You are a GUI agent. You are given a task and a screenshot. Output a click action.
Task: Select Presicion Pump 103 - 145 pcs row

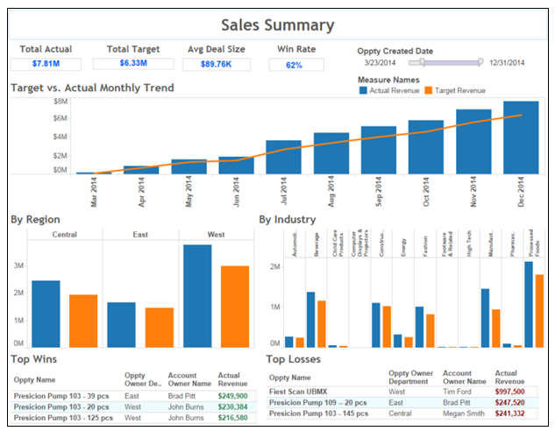click(x=402, y=413)
